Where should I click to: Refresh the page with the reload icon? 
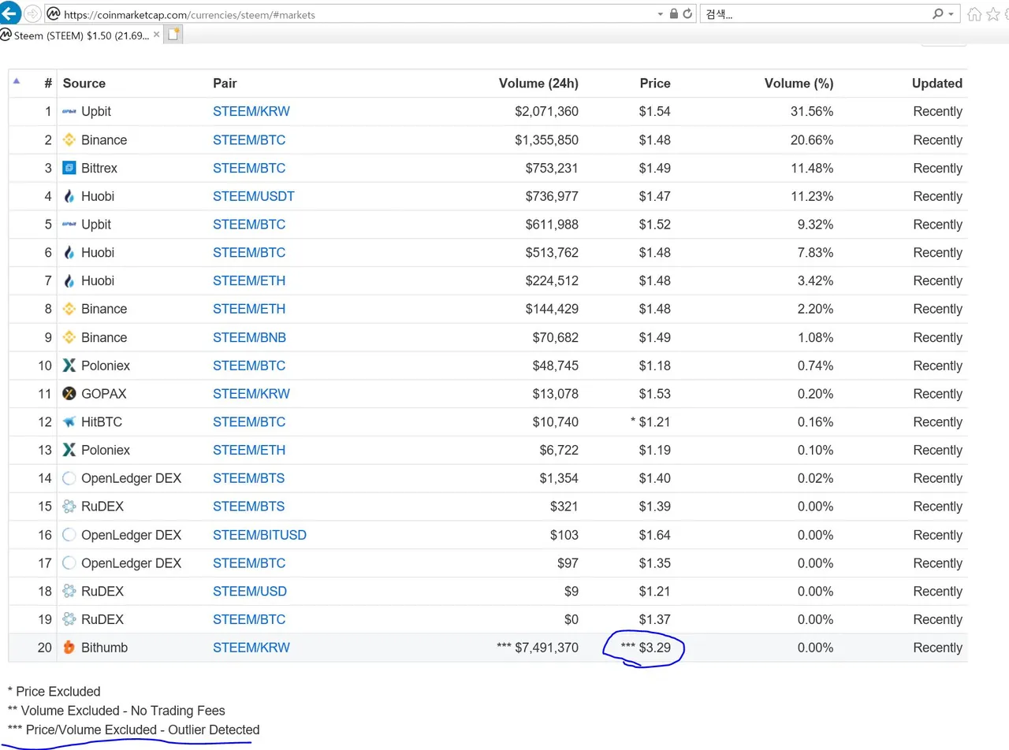(x=688, y=14)
